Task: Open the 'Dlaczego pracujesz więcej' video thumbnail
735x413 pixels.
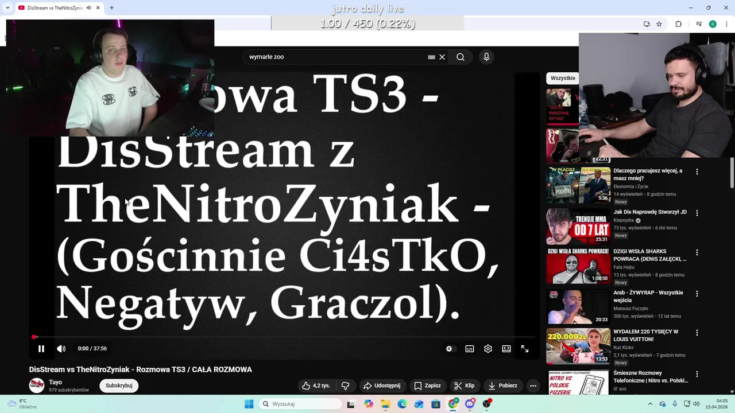Action: (x=578, y=185)
